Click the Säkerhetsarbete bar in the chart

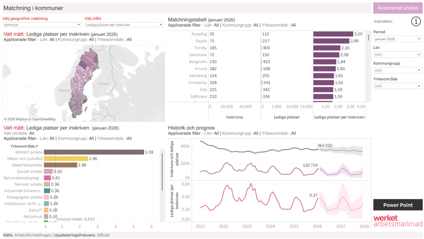tap(60, 165)
